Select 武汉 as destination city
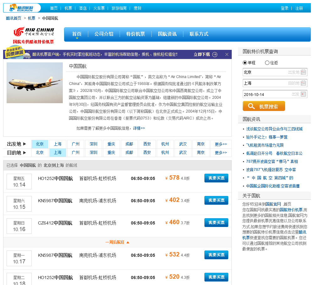Image resolution: width=314 pixels, height=285 pixels. click(x=183, y=153)
